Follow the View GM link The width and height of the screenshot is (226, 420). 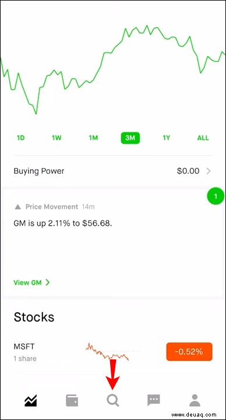[x=31, y=282]
